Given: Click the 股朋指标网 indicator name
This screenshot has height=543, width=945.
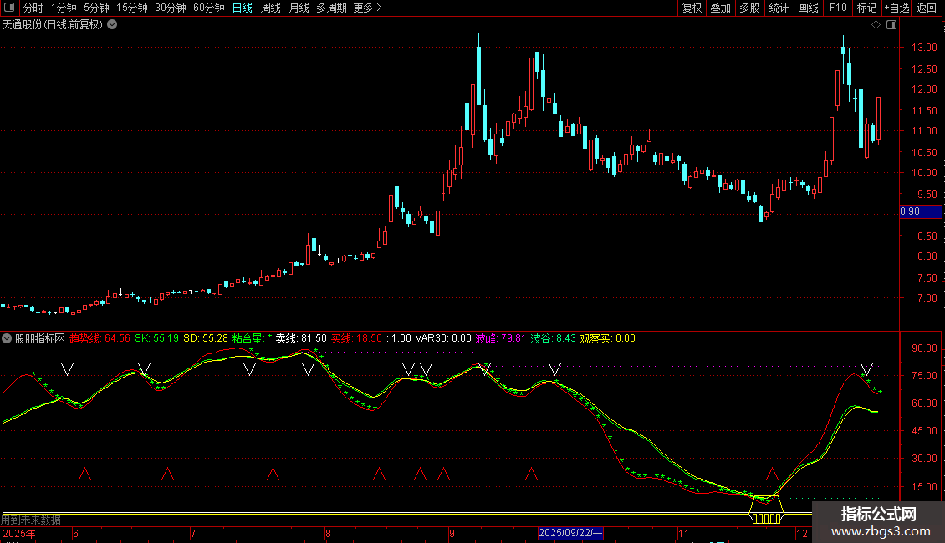Looking at the screenshot, I should (40, 338).
